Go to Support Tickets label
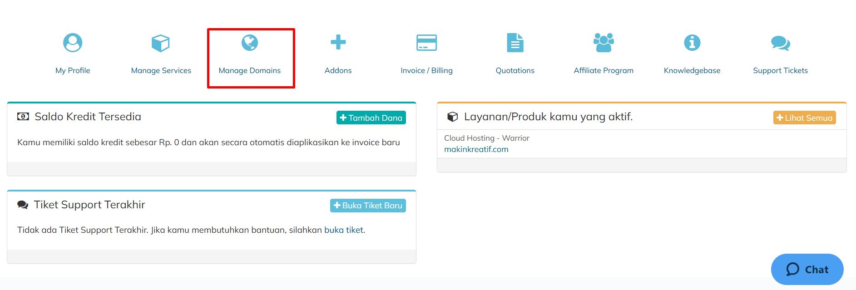This screenshot has height=290, width=856. click(x=780, y=70)
